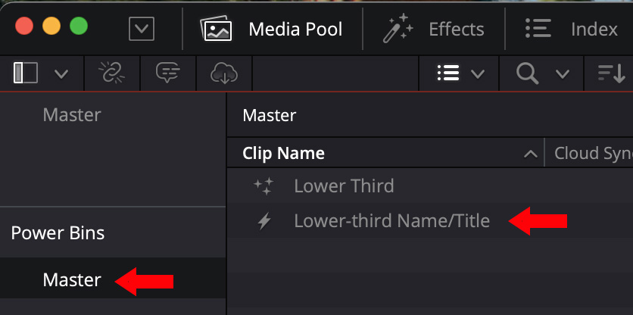
Task: Open the Effects panel
Action: (434, 30)
